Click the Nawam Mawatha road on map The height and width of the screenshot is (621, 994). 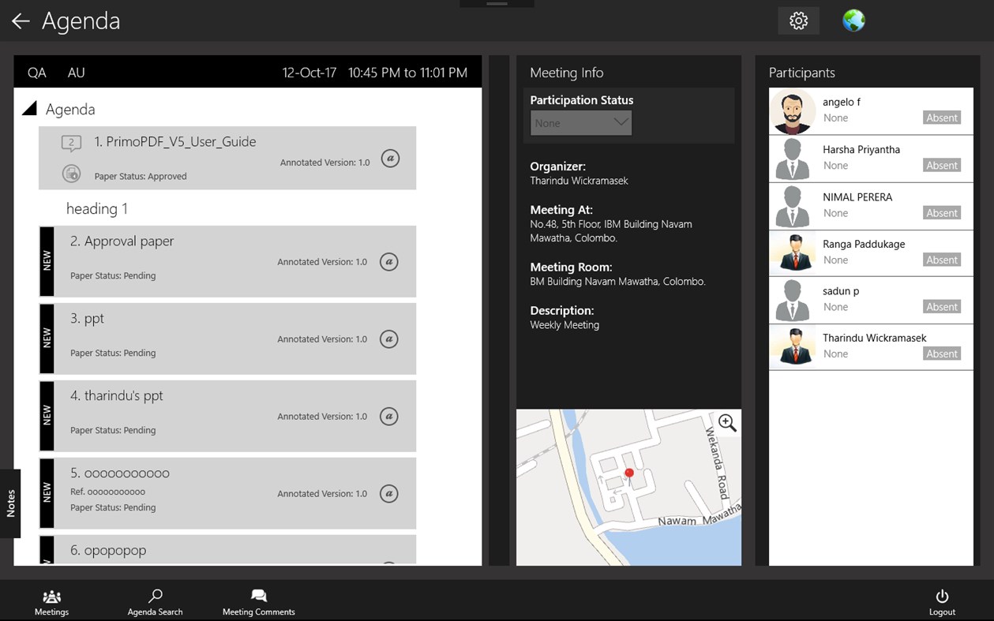point(700,516)
